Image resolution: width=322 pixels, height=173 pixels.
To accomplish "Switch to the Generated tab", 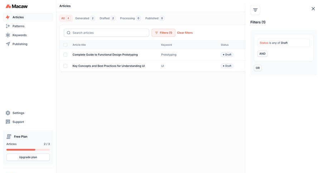I will (x=85, y=18).
